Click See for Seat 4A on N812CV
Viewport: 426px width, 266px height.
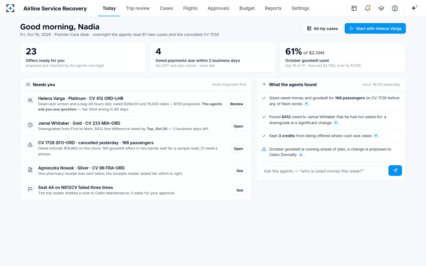tap(240, 190)
